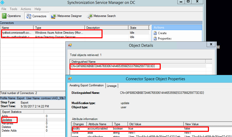This screenshot has height=137, width=232.
Task: Sort connectors by Description column header
Action: (107, 28)
